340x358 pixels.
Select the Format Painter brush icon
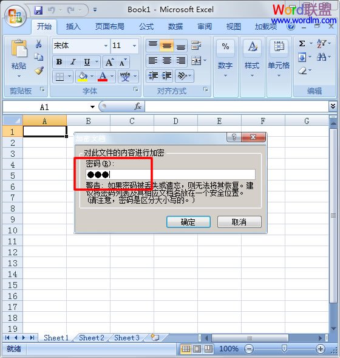[39, 71]
